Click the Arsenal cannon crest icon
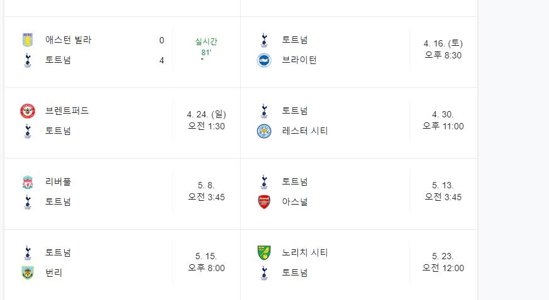Image resolution: width=549 pixels, height=300 pixels. tap(264, 202)
